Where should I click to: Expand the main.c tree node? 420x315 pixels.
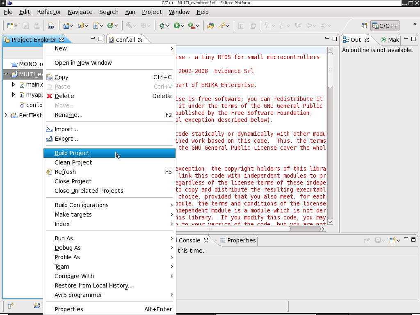[14, 84]
